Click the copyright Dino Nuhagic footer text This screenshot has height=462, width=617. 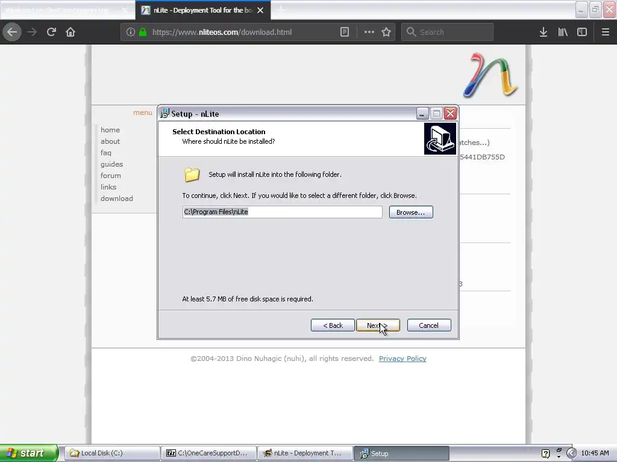coord(282,359)
